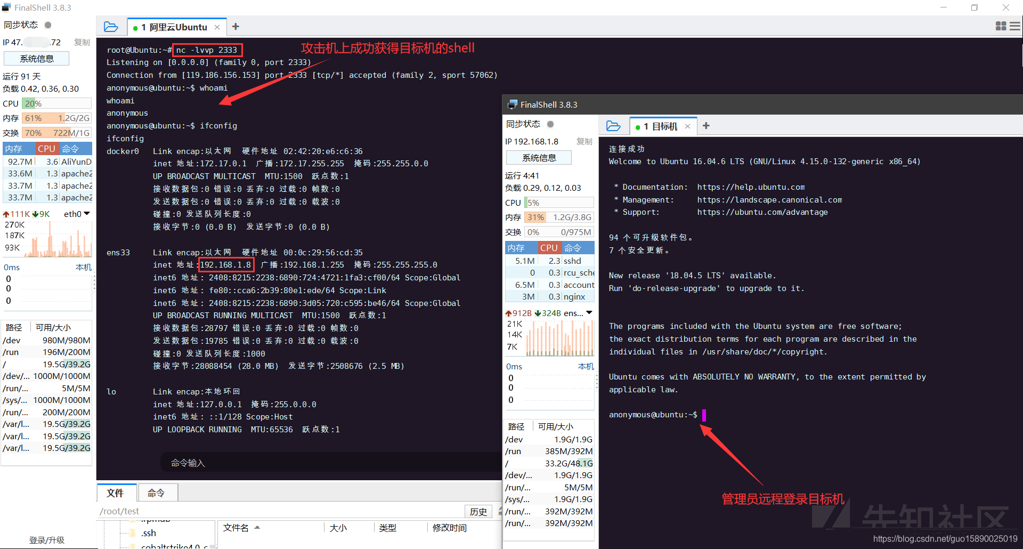The image size is (1023, 549).
Task: Open eth0 network interface dropdown
Action: (87, 214)
